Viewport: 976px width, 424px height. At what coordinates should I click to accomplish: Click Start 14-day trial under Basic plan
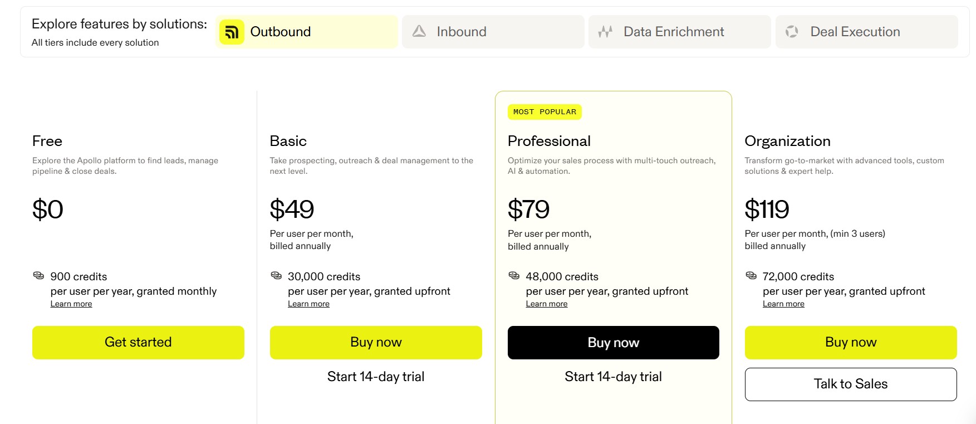(375, 376)
